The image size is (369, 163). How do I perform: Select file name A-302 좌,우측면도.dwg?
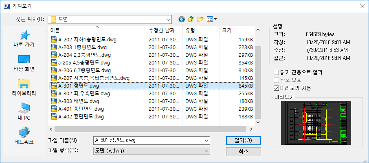[84, 94]
